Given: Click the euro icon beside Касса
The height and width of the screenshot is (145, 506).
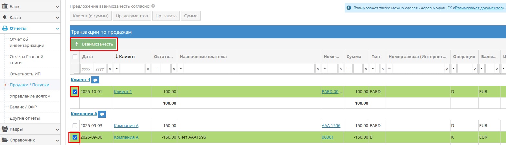Looking at the screenshot, I should (5, 17).
